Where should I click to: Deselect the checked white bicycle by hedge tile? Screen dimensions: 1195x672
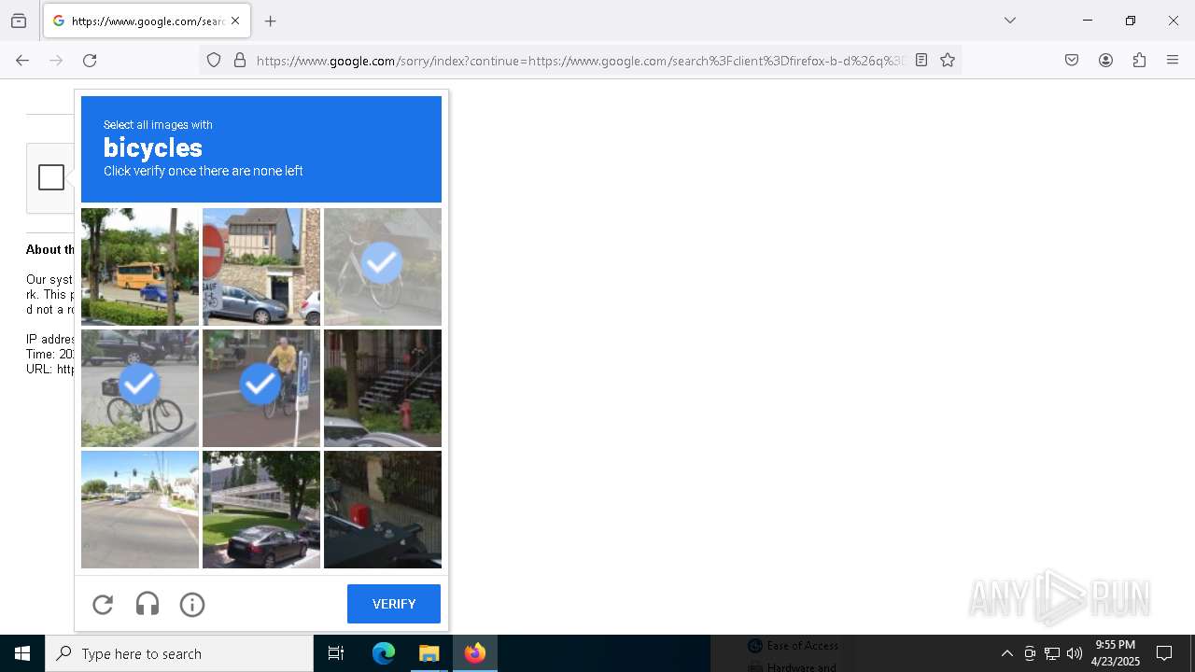(x=383, y=267)
